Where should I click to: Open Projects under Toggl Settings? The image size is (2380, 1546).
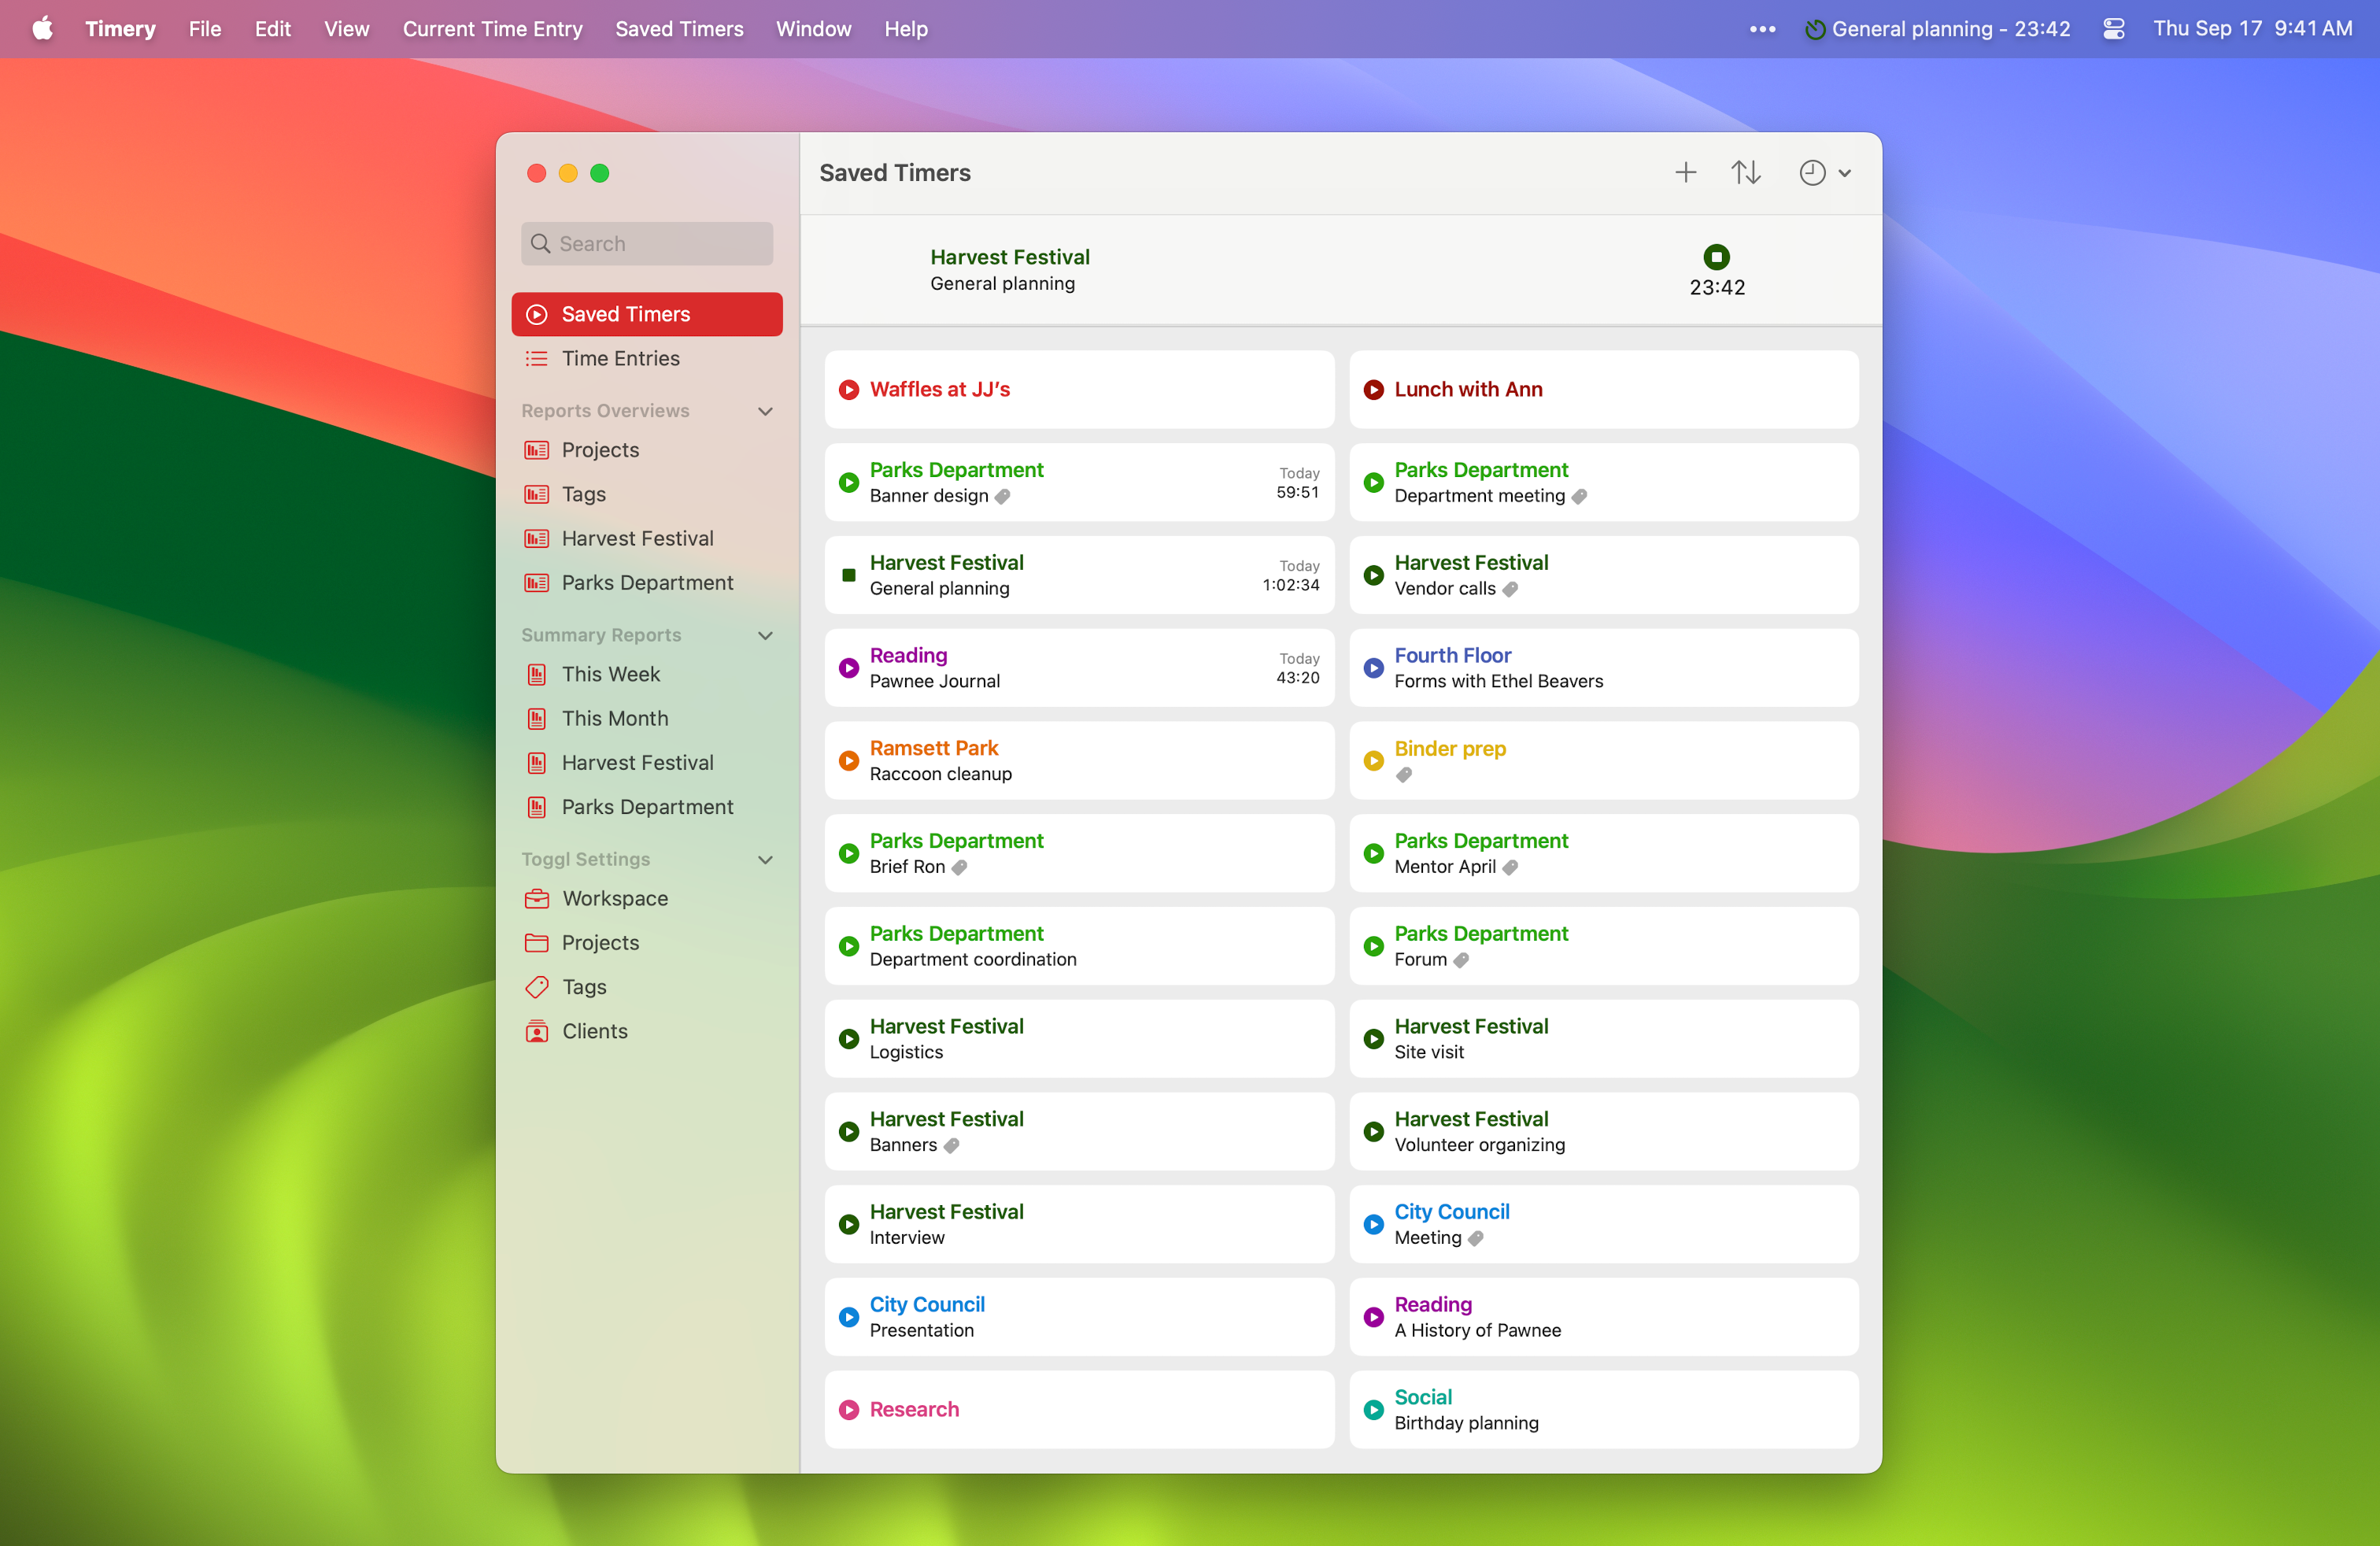[647, 943]
